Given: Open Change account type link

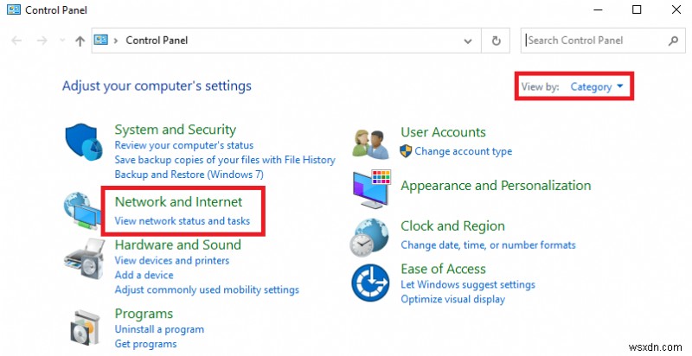Looking at the screenshot, I should click(x=463, y=151).
